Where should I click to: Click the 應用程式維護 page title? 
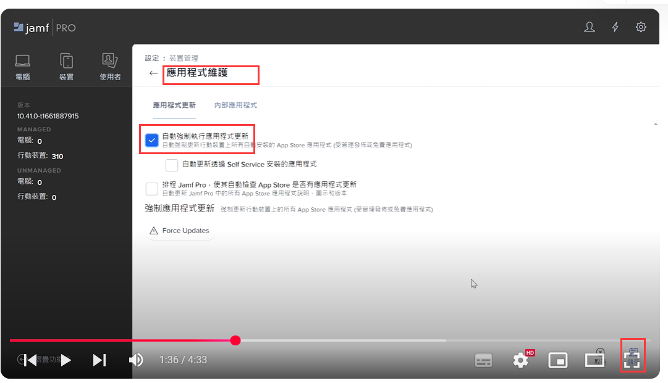(197, 73)
